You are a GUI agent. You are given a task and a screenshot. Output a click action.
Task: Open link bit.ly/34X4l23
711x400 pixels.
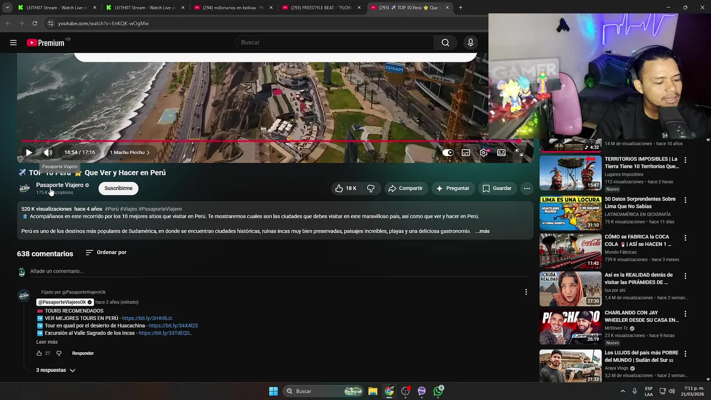(x=173, y=326)
